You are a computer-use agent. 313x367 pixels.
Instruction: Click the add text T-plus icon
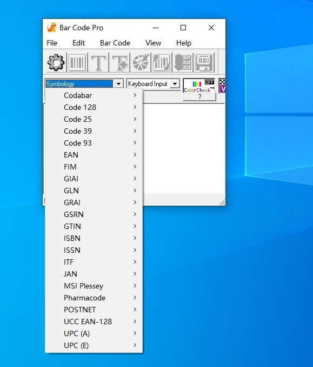coord(120,62)
